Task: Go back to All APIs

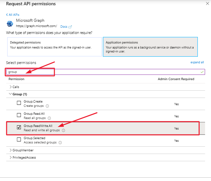Action: 13,15
